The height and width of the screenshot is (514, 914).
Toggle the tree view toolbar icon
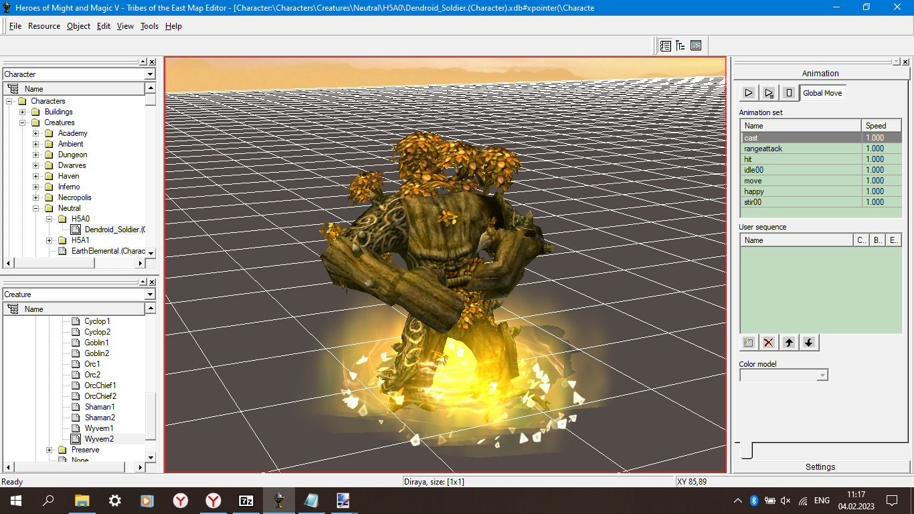[680, 46]
